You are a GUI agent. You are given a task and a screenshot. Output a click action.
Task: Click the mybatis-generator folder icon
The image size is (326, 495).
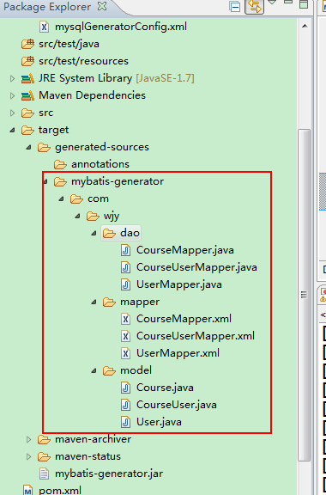(x=60, y=181)
